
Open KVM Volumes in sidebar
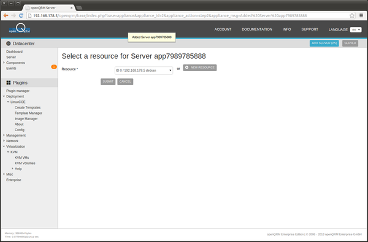pos(25,163)
